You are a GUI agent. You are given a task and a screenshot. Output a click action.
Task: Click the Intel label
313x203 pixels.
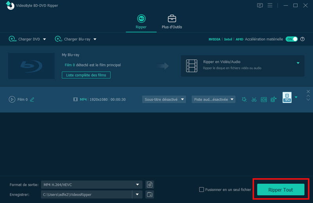tap(228, 40)
